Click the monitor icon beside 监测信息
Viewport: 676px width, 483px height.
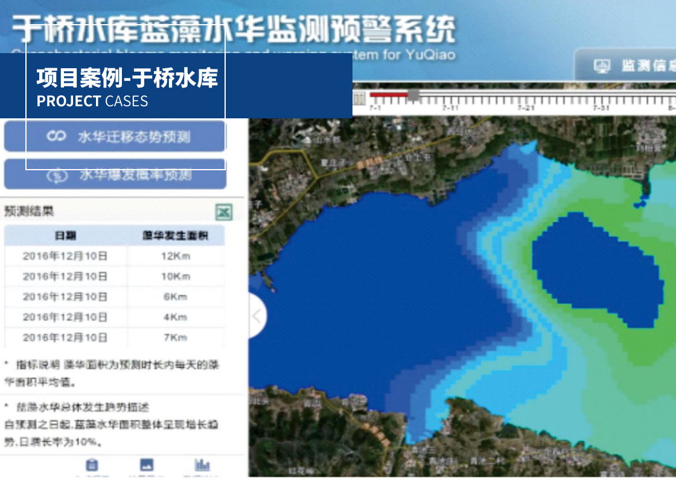click(x=602, y=66)
